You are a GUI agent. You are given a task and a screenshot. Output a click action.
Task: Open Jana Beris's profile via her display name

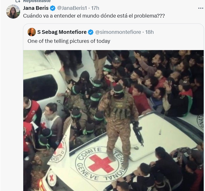coord(36,8)
